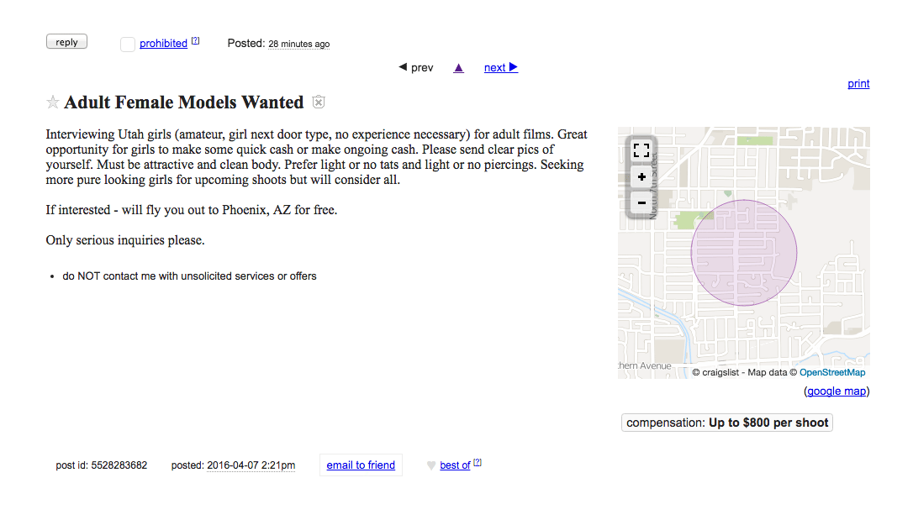Click the reply button
913x520 pixels.
click(66, 42)
